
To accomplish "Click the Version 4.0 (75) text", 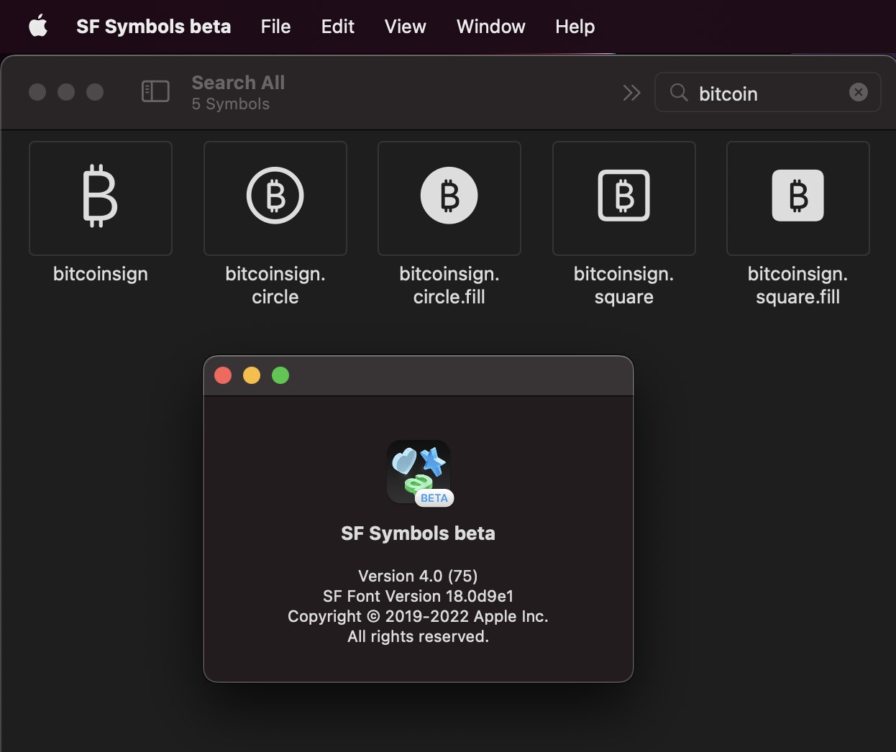I will tap(418, 576).
